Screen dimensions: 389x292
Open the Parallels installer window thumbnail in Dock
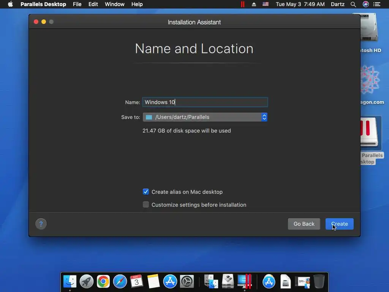pyautogui.click(x=302, y=282)
